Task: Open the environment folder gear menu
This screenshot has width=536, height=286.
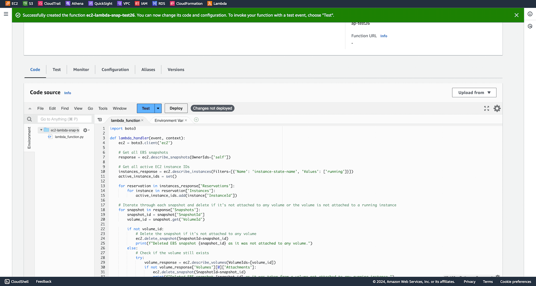Action: click(x=86, y=130)
